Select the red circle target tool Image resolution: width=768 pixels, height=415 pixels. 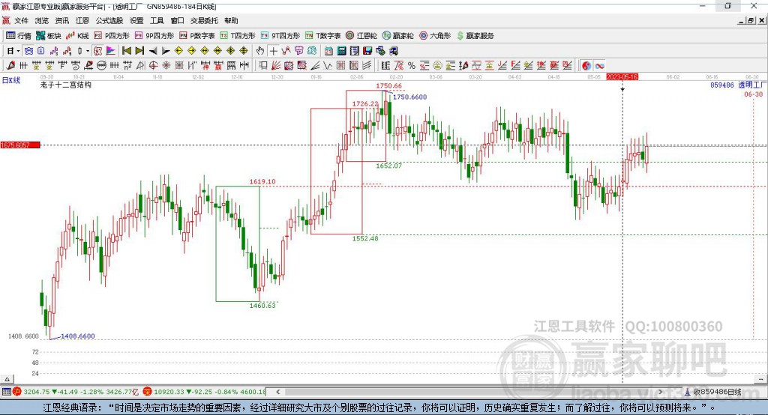[153, 66]
